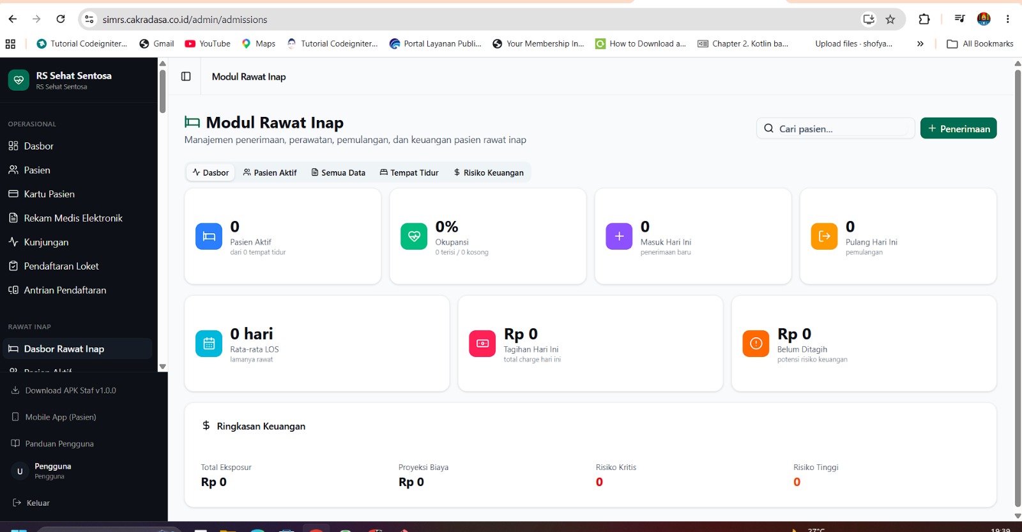Image resolution: width=1022 pixels, height=532 pixels.
Task: Switch to the Dasbor tab
Action: click(211, 172)
